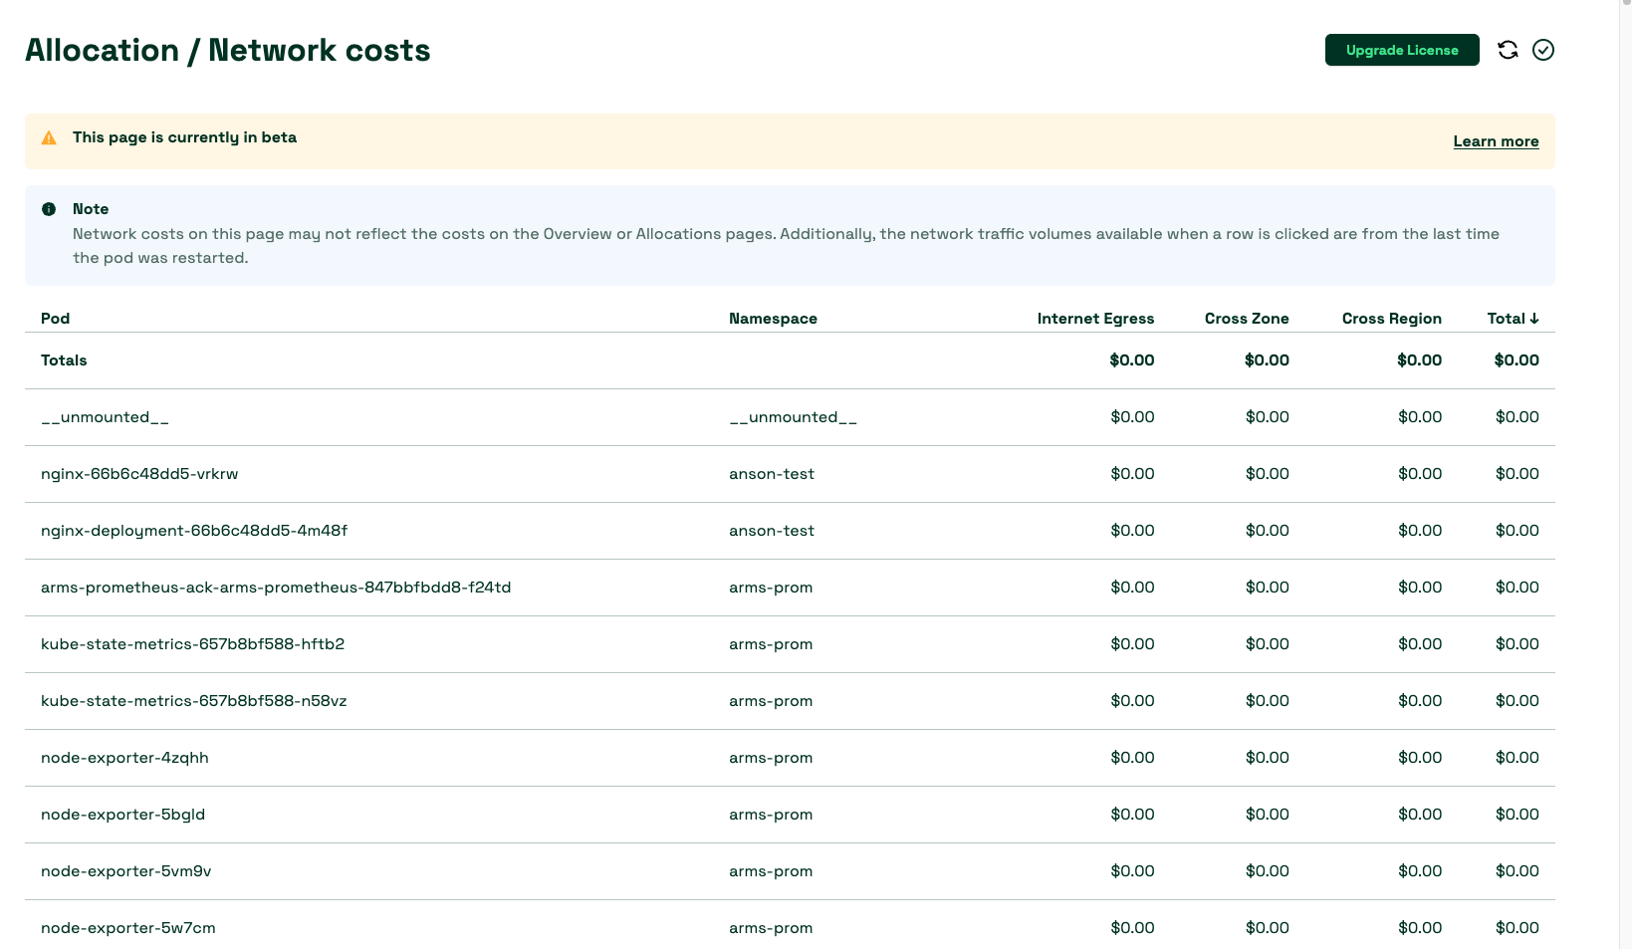The width and height of the screenshot is (1632, 949).
Task: Sort table by Cross Region column
Action: 1391,318
